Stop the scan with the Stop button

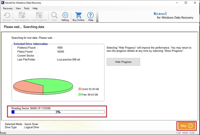pyautogui.click(x=187, y=126)
